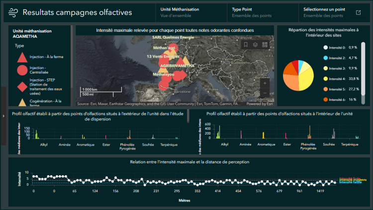Open the map layers list icon

coord(255,45)
